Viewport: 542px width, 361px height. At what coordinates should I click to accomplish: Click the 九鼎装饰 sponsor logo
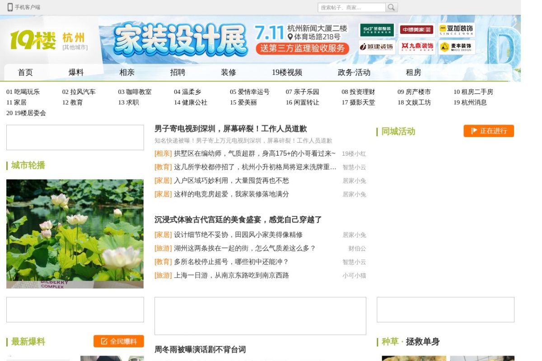click(416, 47)
